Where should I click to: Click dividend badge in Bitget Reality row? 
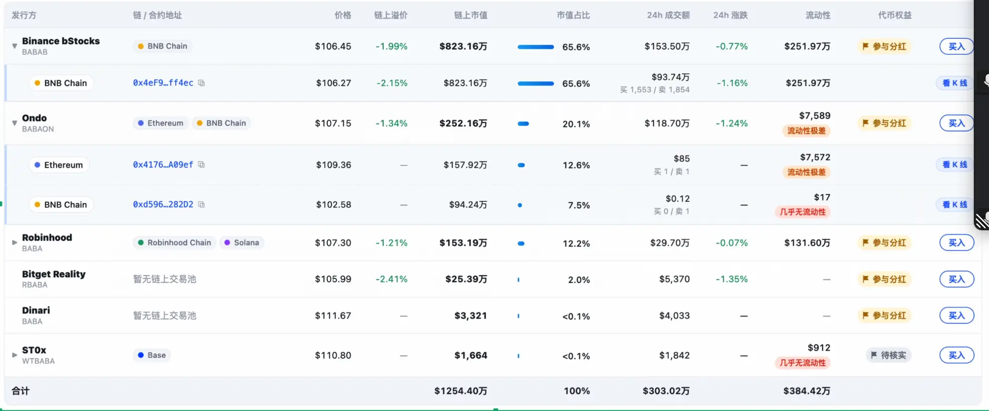(884, 279)
